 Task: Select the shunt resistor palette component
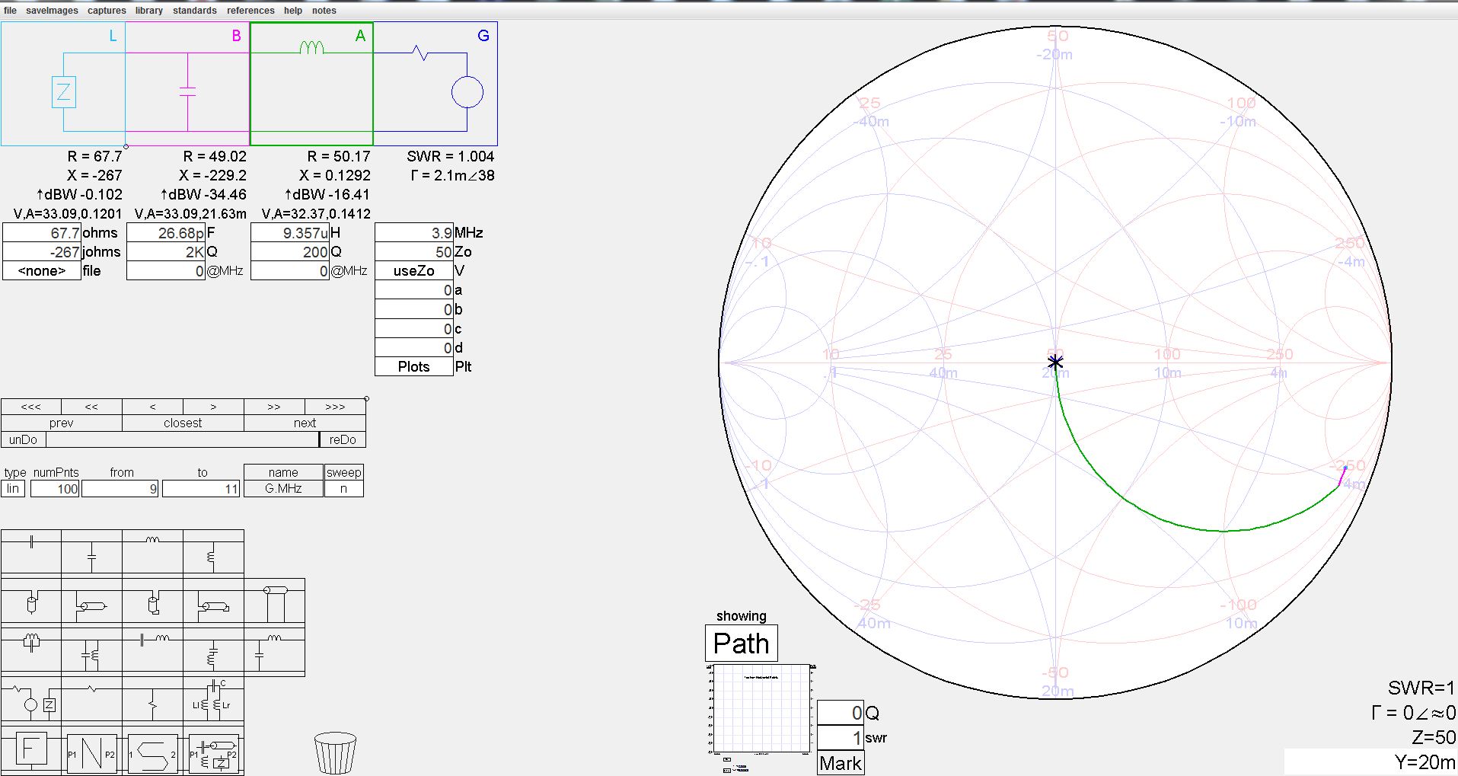[152, 703]
